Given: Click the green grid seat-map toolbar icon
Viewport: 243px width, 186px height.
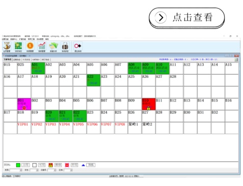Looking at the screenshot, I should [18, 47].
